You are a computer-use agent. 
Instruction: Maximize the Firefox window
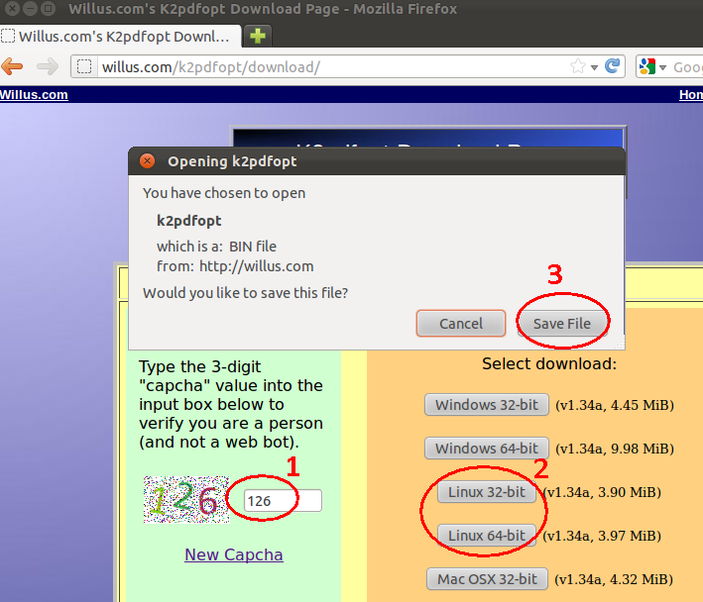click(48, 9)
